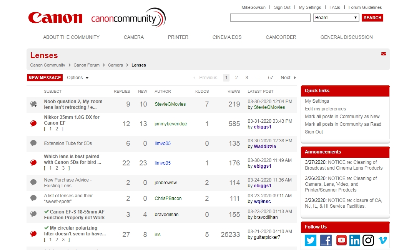This screenshot has height=250, width=409.
Task: Open the Vimeo icon link
Action: [382, 240]
